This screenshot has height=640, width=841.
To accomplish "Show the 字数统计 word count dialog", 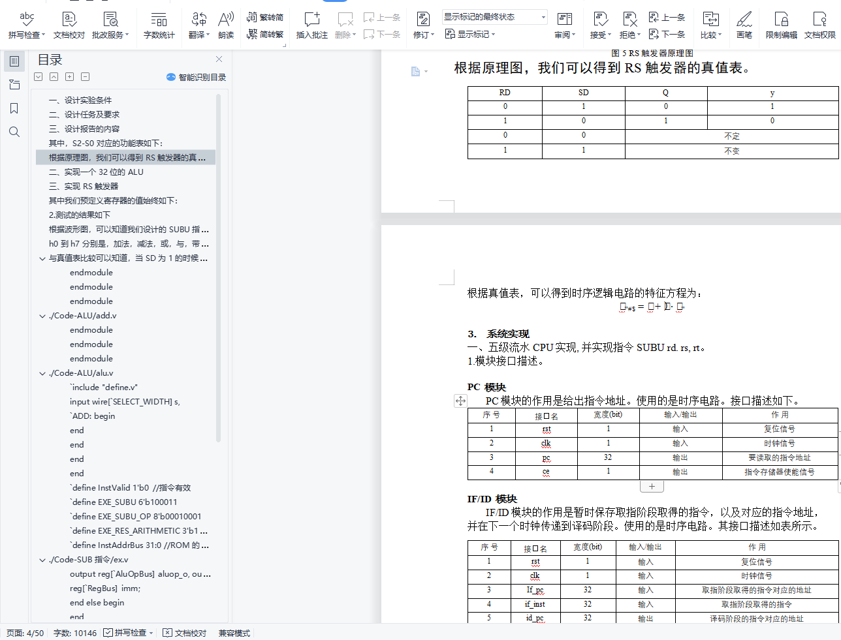I will click(x=159, y=25).
